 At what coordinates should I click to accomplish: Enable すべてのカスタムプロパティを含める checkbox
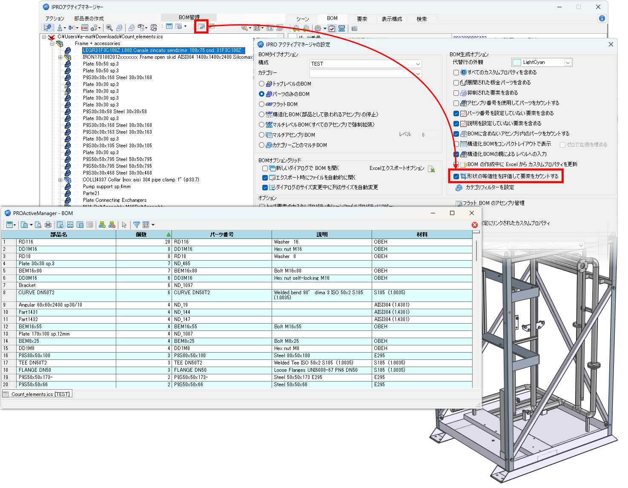456,73
